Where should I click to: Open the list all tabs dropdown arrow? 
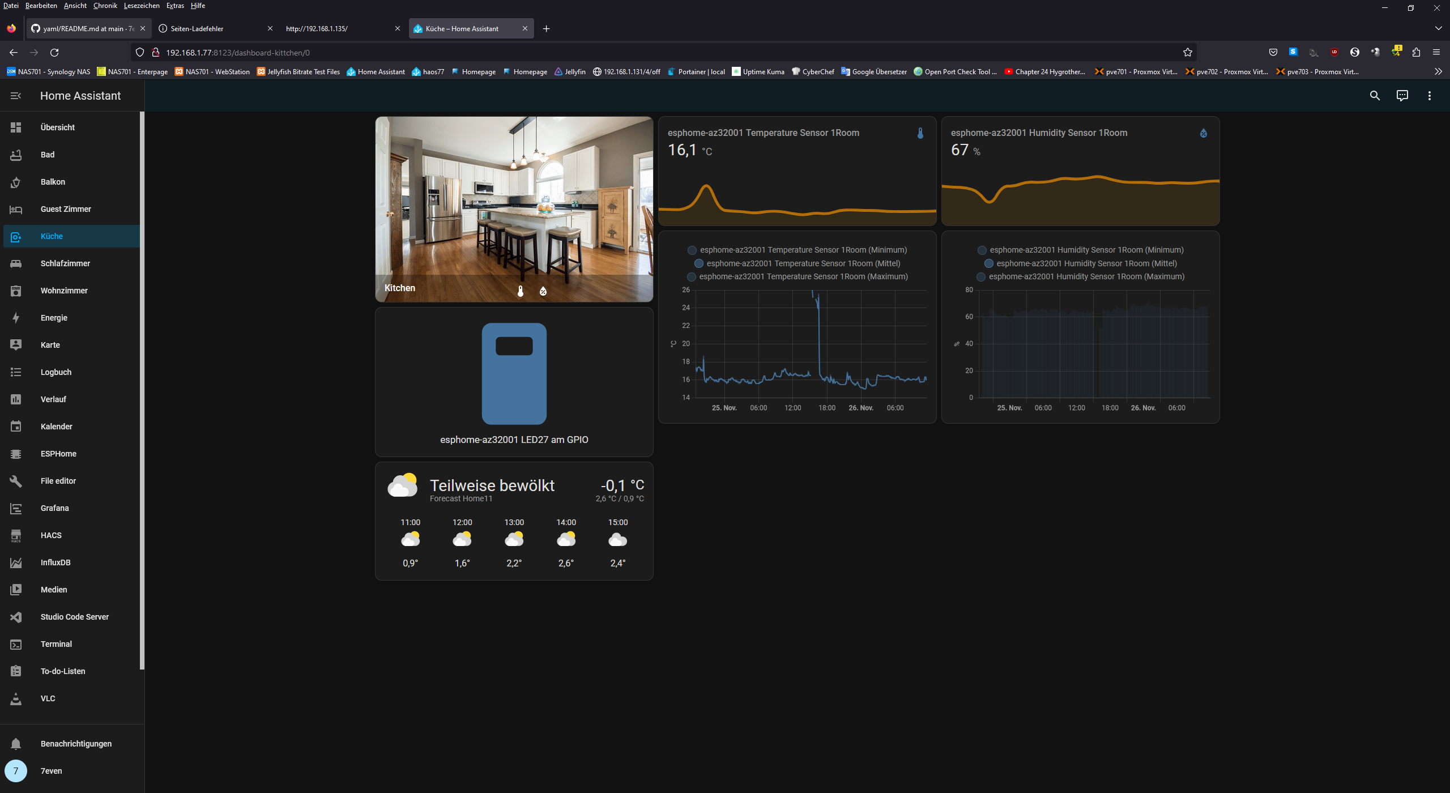click(x=1438, y=28)
